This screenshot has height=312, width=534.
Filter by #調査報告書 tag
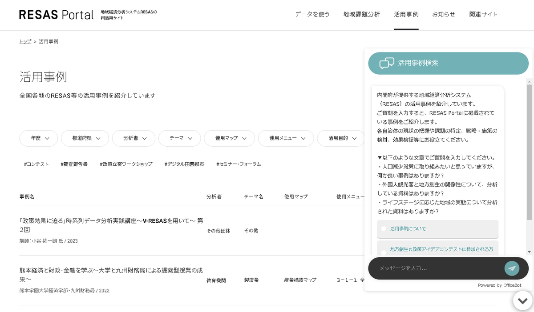74,164
